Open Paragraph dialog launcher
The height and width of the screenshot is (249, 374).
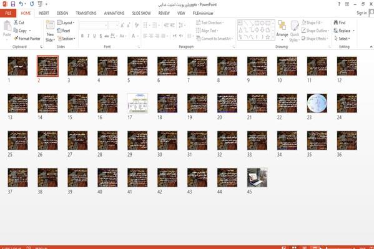pyautogui.click(x=234, y=47)
